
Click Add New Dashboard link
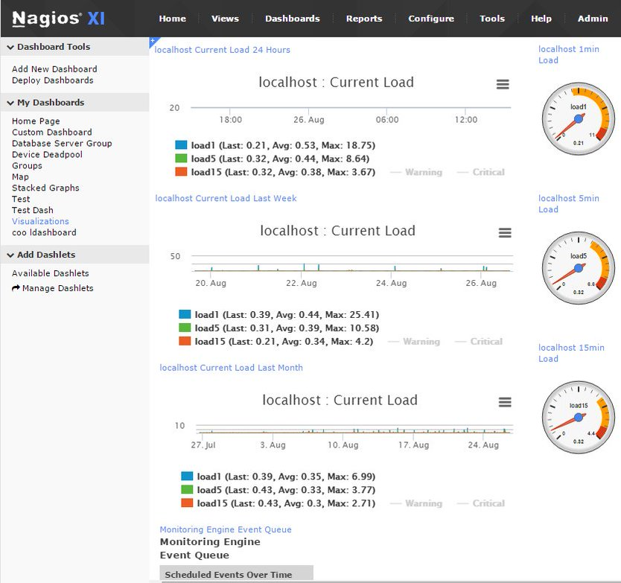[54, 69]
